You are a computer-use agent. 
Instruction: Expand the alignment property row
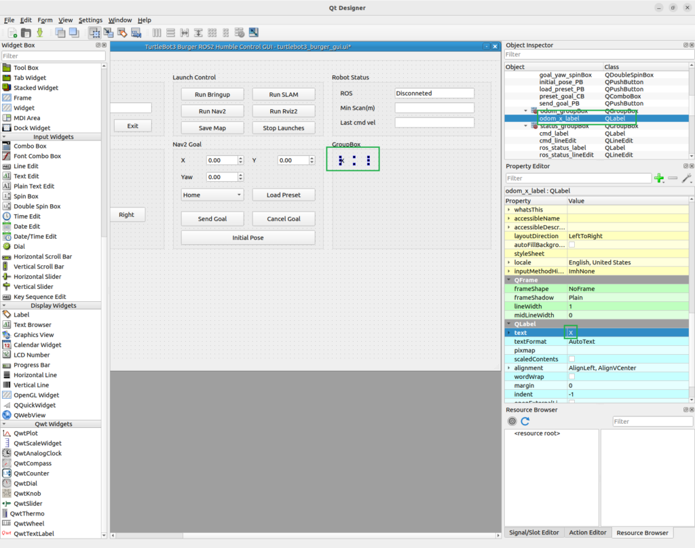point(509,368)
